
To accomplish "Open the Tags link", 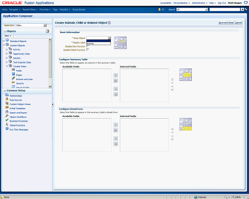I will (55, 9).
